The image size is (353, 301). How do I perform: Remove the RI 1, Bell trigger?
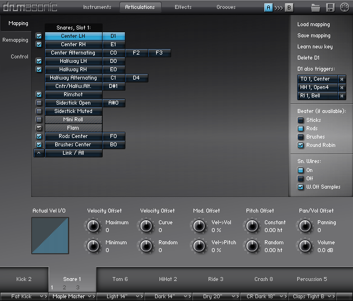[342, 96]
